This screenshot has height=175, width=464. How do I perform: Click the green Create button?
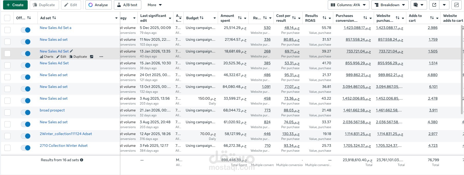(x=15, y=5)
